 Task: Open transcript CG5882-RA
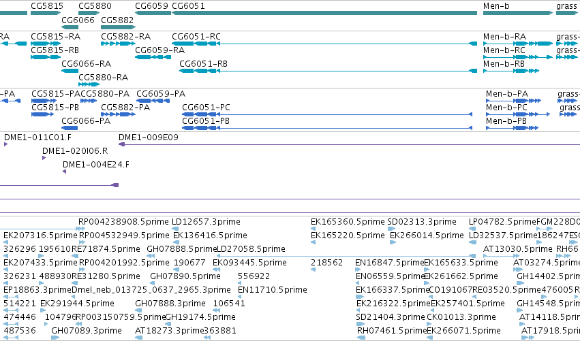126,37
